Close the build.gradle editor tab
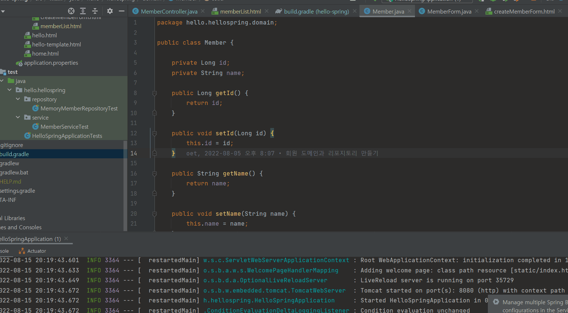 [x=355, y=11]
